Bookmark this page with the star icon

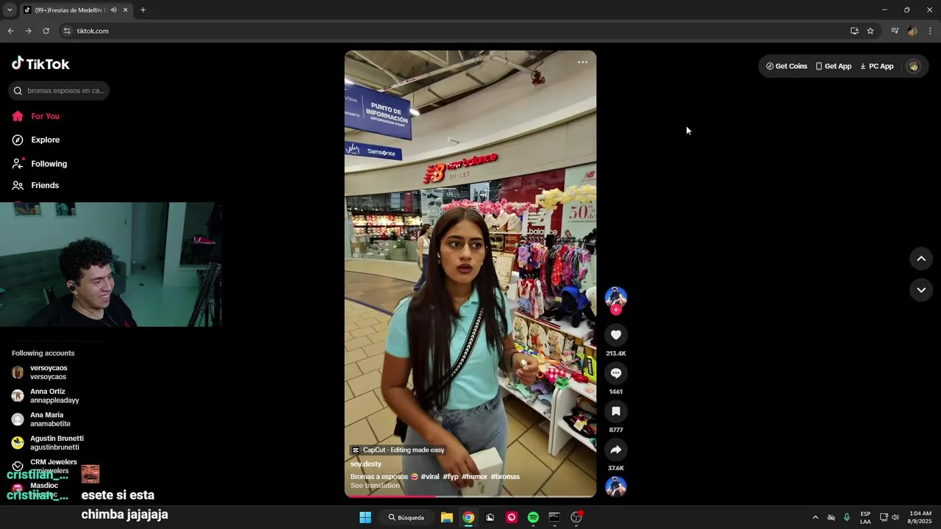(870, 31)
